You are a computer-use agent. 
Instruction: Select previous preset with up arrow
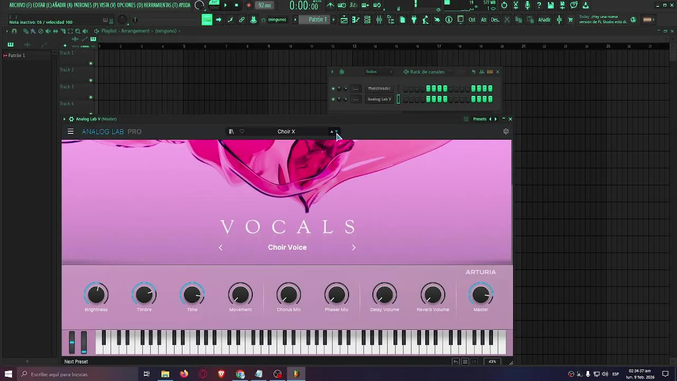click(332, 132)
